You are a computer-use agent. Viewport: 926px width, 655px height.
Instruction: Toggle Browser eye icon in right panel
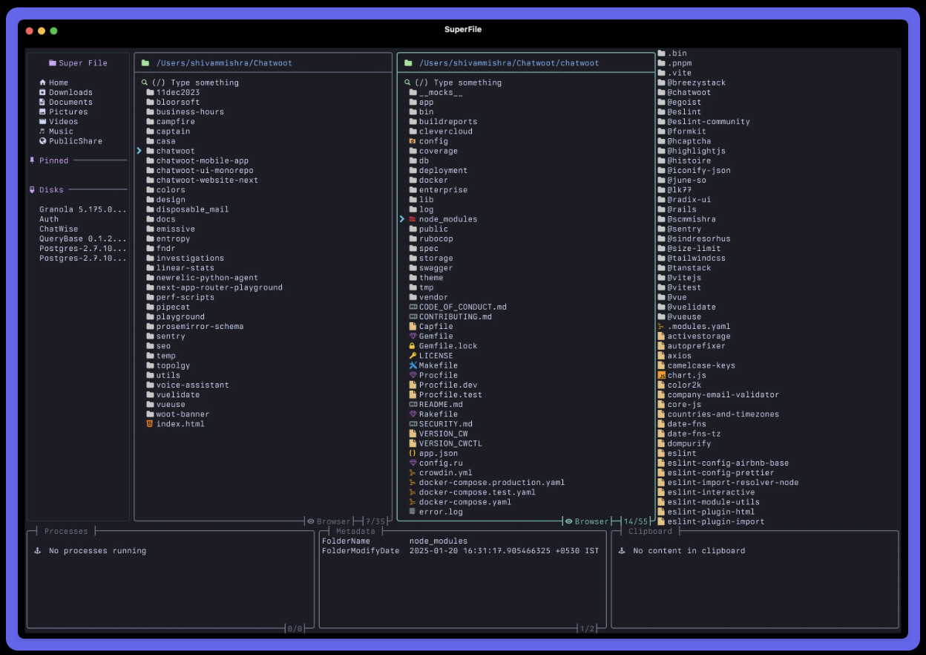(x=569, y=521)
